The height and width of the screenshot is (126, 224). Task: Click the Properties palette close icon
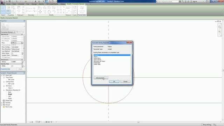[24, 21]
